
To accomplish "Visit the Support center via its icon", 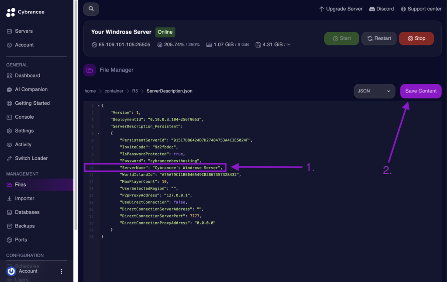I will 405,9.
